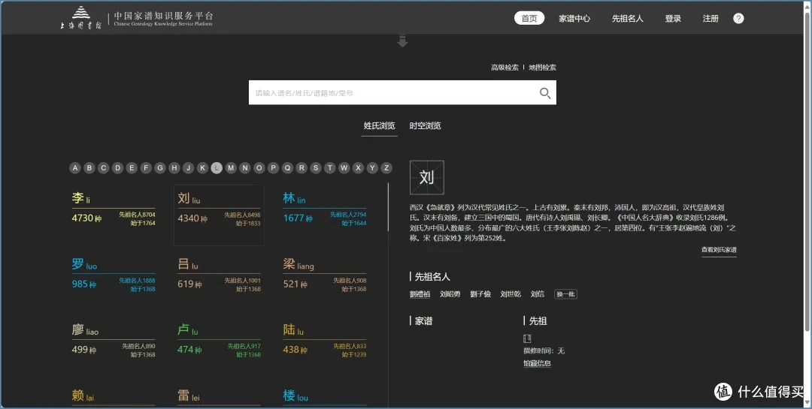Viewport: 812px width, 409px height.
Task: Click the 刘 character tile
Action: point(427,177)
